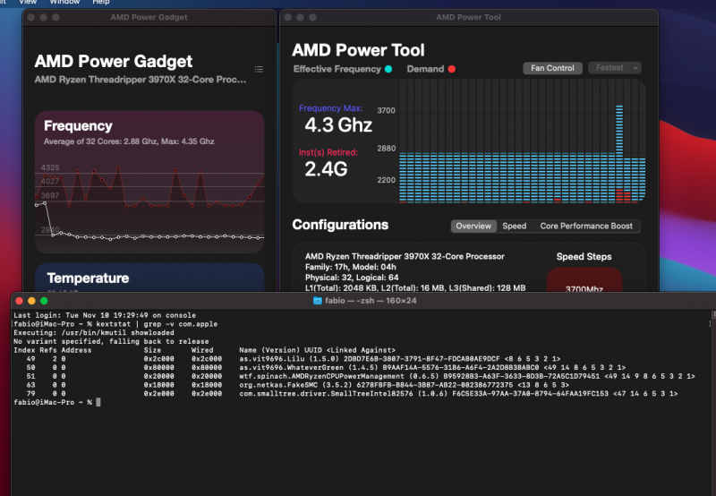Click the Fan Control button
This screenshot has width=716, height=496.
tap(552, 68)
